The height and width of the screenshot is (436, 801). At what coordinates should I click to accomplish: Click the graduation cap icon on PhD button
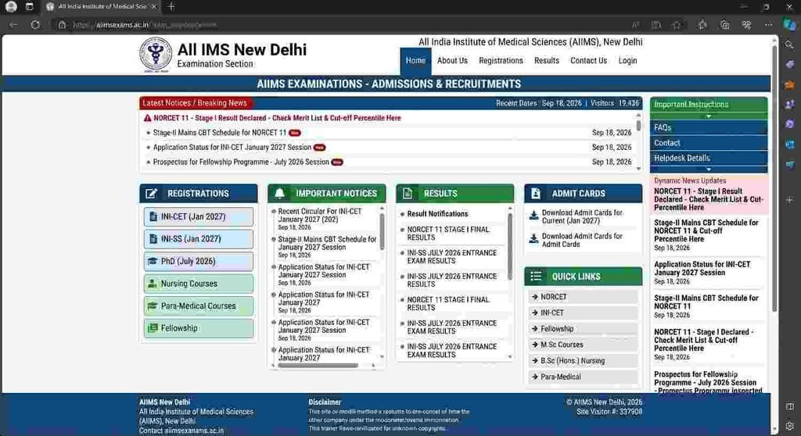[x=153, y=261]
